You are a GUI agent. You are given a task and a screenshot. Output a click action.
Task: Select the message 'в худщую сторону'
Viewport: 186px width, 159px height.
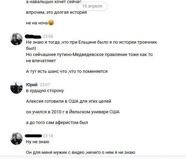(x=45, y=91)
